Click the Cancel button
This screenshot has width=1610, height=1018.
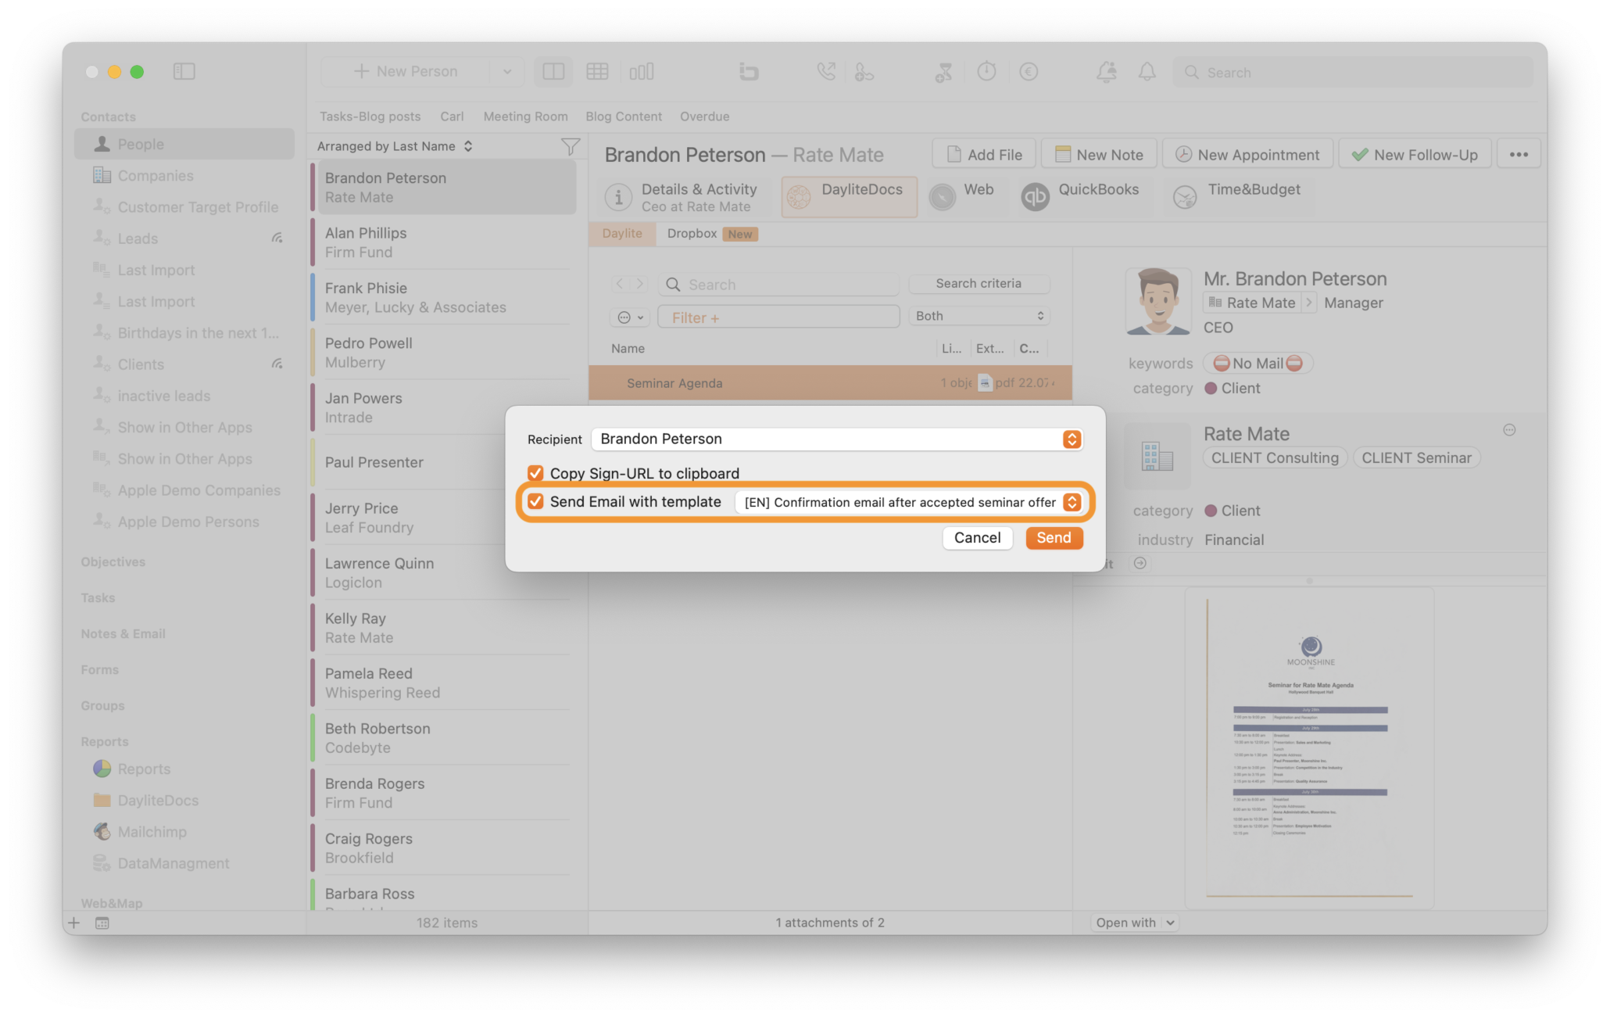click(x=977, y=538)
